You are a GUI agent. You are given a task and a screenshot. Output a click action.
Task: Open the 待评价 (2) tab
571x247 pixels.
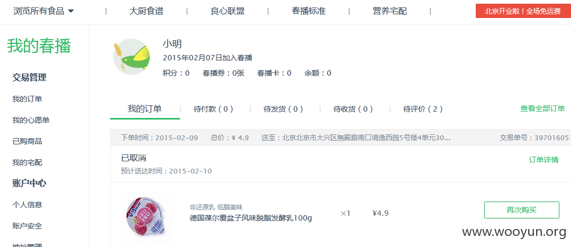coord(423,109)
